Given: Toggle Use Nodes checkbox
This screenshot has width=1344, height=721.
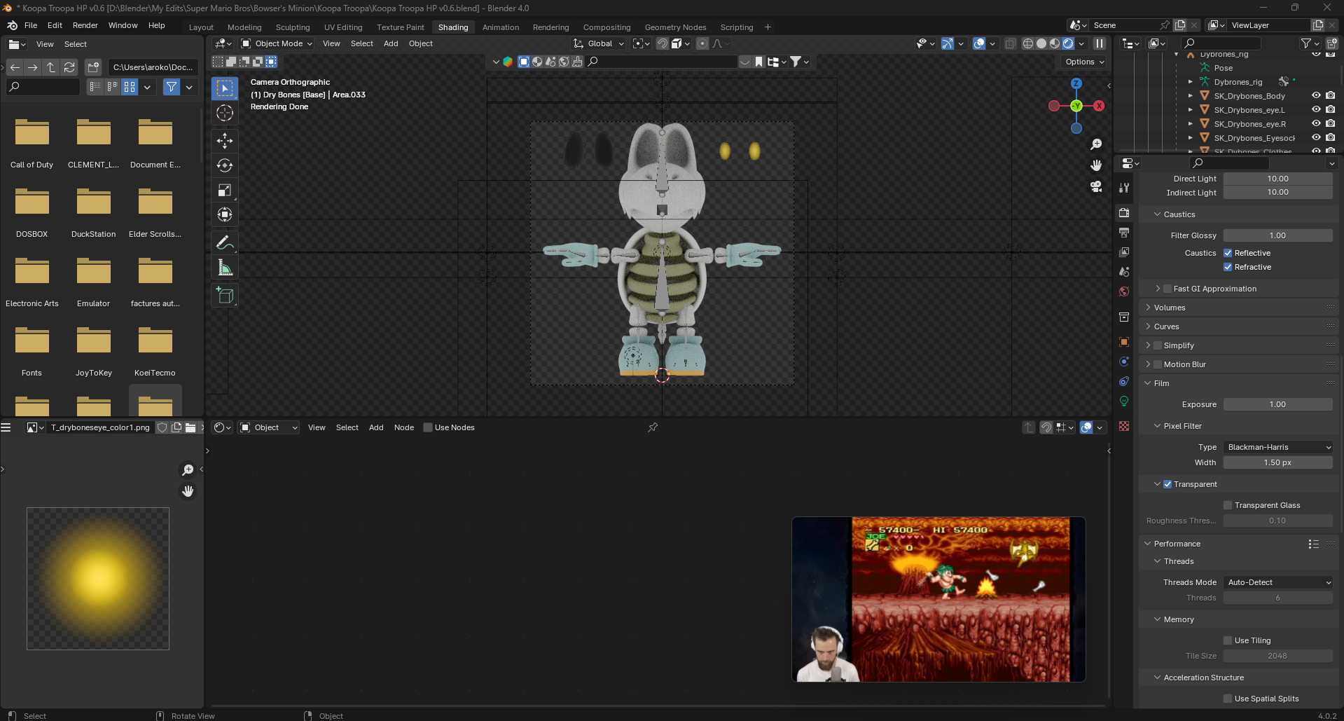Looking at the screenshot, I should click(x=428, y=427).
